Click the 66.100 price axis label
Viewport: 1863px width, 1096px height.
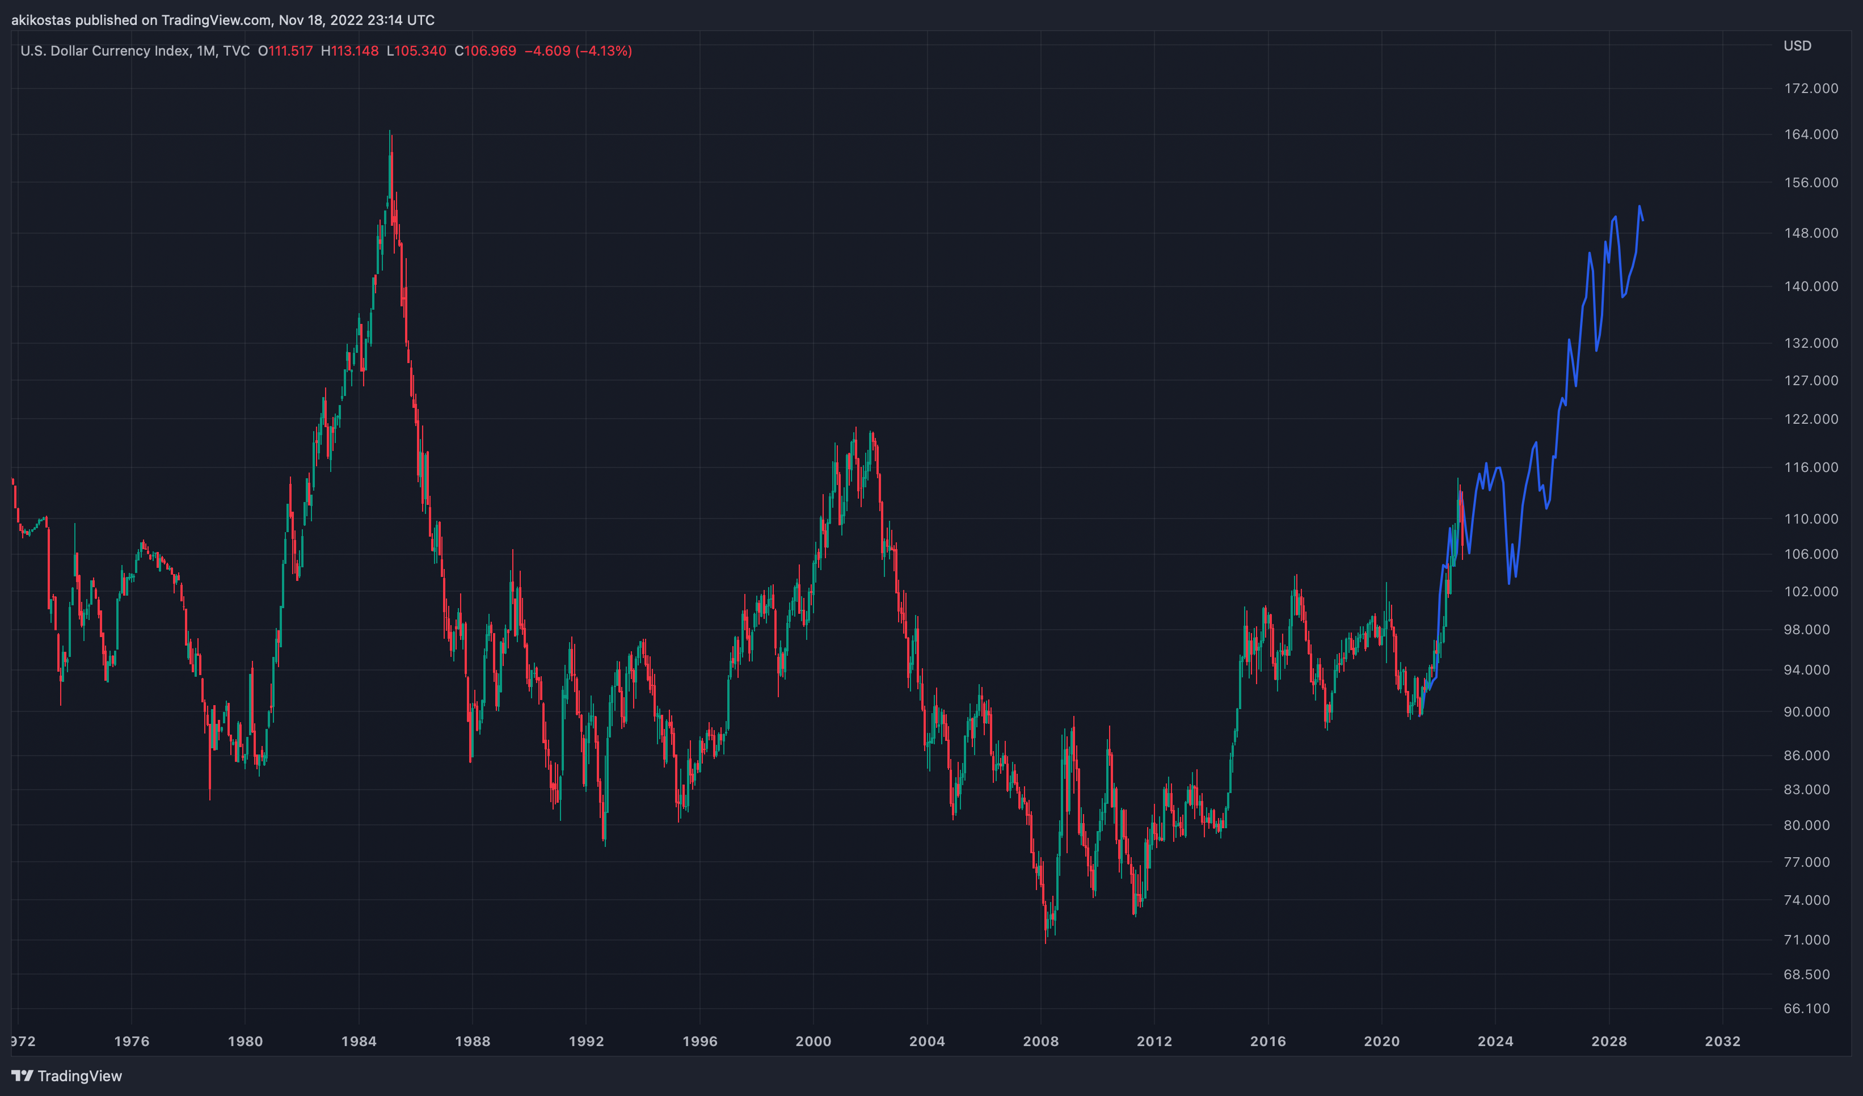[1807, 1009]
